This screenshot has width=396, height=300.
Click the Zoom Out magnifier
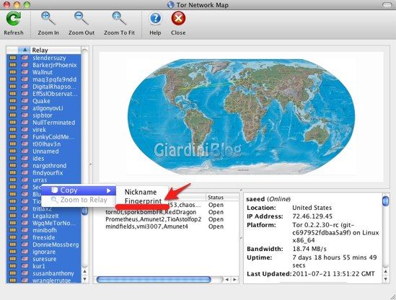(82, 19)
